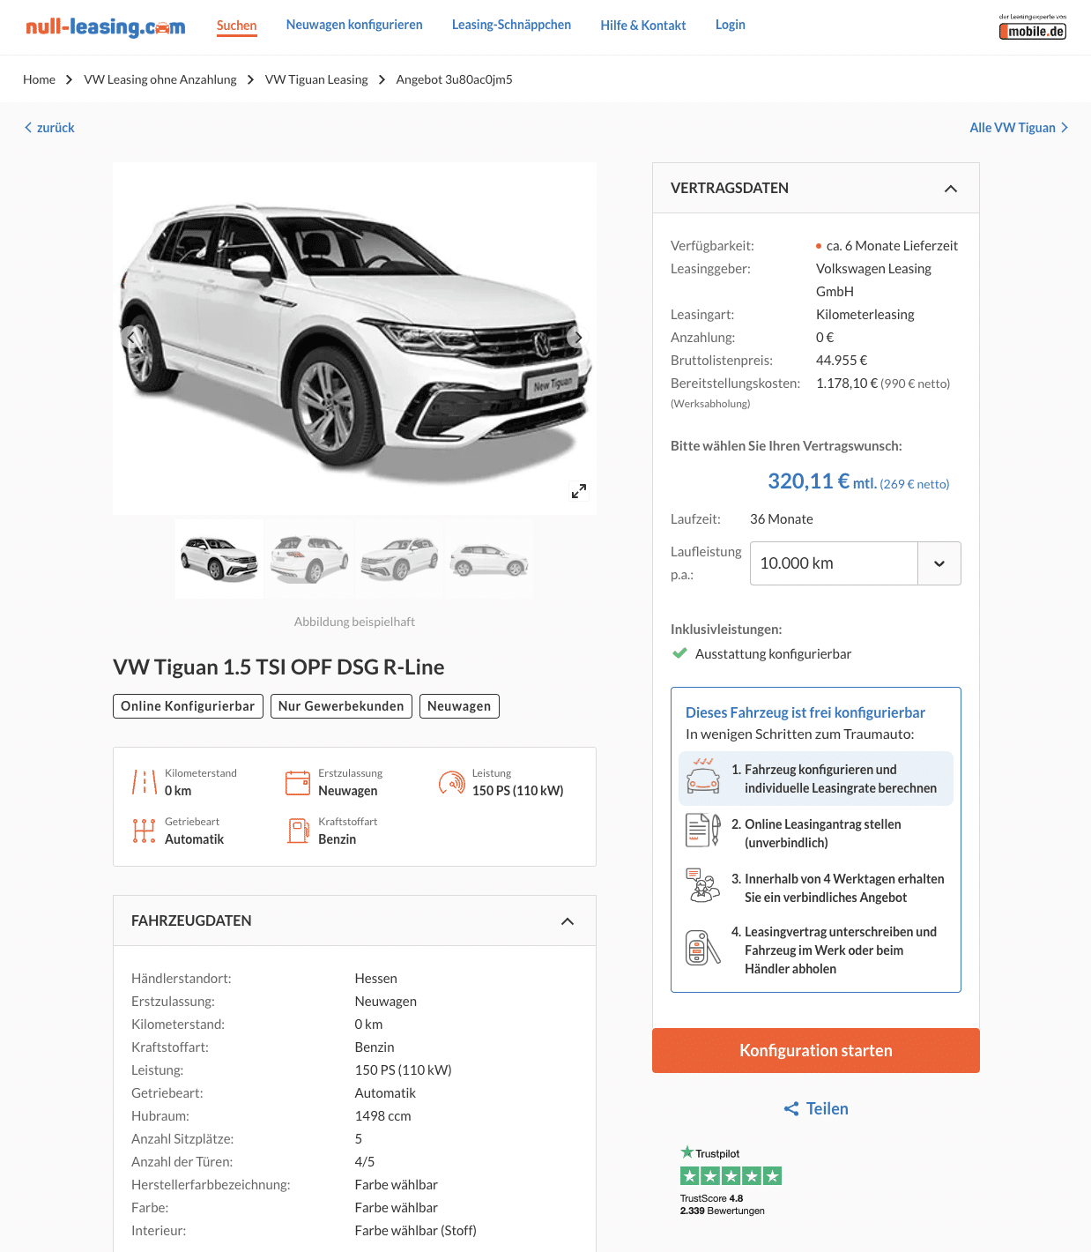This screenshot has width=1091, height=1252.
Task: Click the binding offer advisor icon
Action: (x=703, y=885)
